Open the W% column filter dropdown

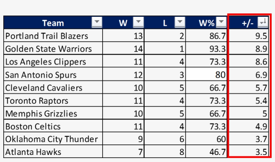(x=221, y=23)
